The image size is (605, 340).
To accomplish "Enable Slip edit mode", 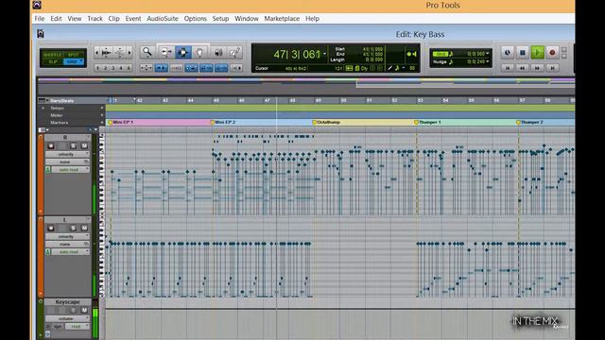I will click(x=53, y=61).
